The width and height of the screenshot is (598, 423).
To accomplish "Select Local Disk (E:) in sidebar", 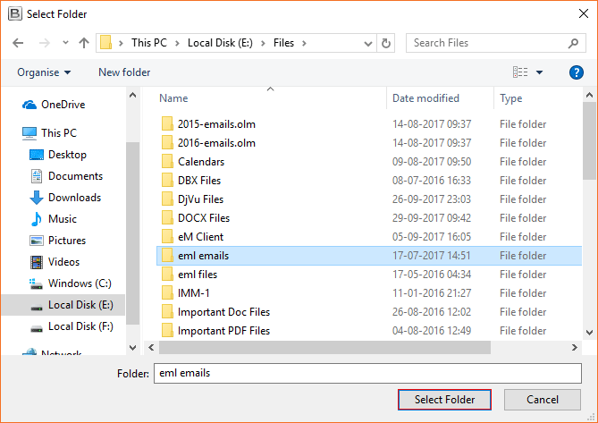I will [63, 305].
